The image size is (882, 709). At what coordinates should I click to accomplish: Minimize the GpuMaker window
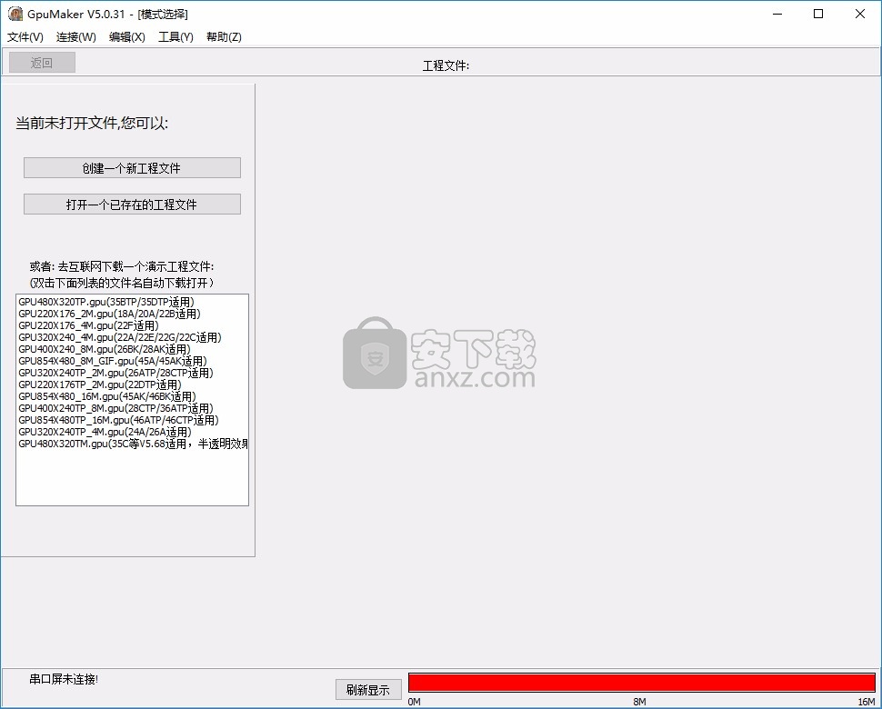coord(778,14)
